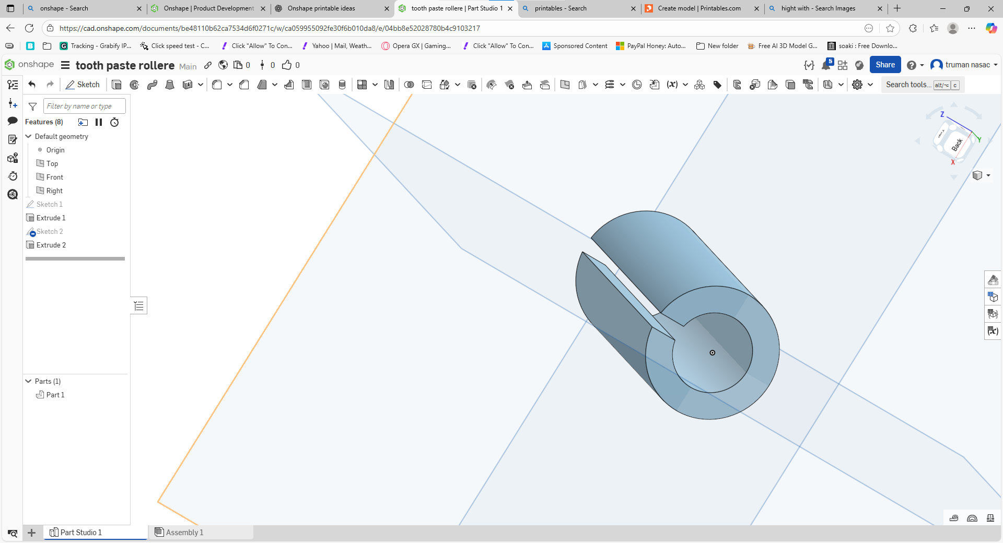
Task: Open the Linear pattern dropdown arrow
Action: (375, 85)
